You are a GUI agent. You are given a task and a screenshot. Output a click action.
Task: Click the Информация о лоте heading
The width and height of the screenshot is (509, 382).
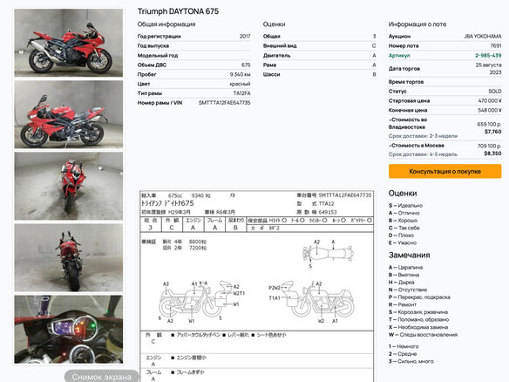417,24
